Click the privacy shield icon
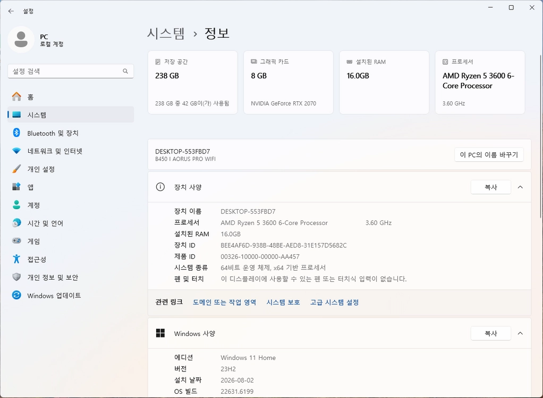The width and height of the screenshot is (543, 398). coord(16,277)
